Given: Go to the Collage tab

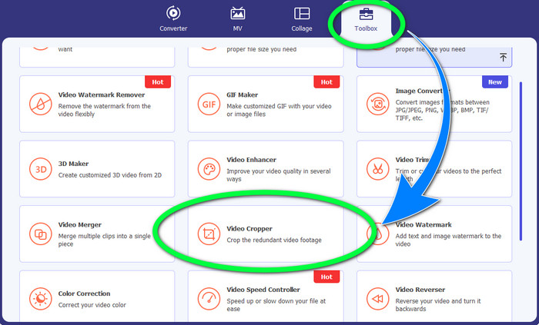Looking at the screenshot, I should coord(302,18).
